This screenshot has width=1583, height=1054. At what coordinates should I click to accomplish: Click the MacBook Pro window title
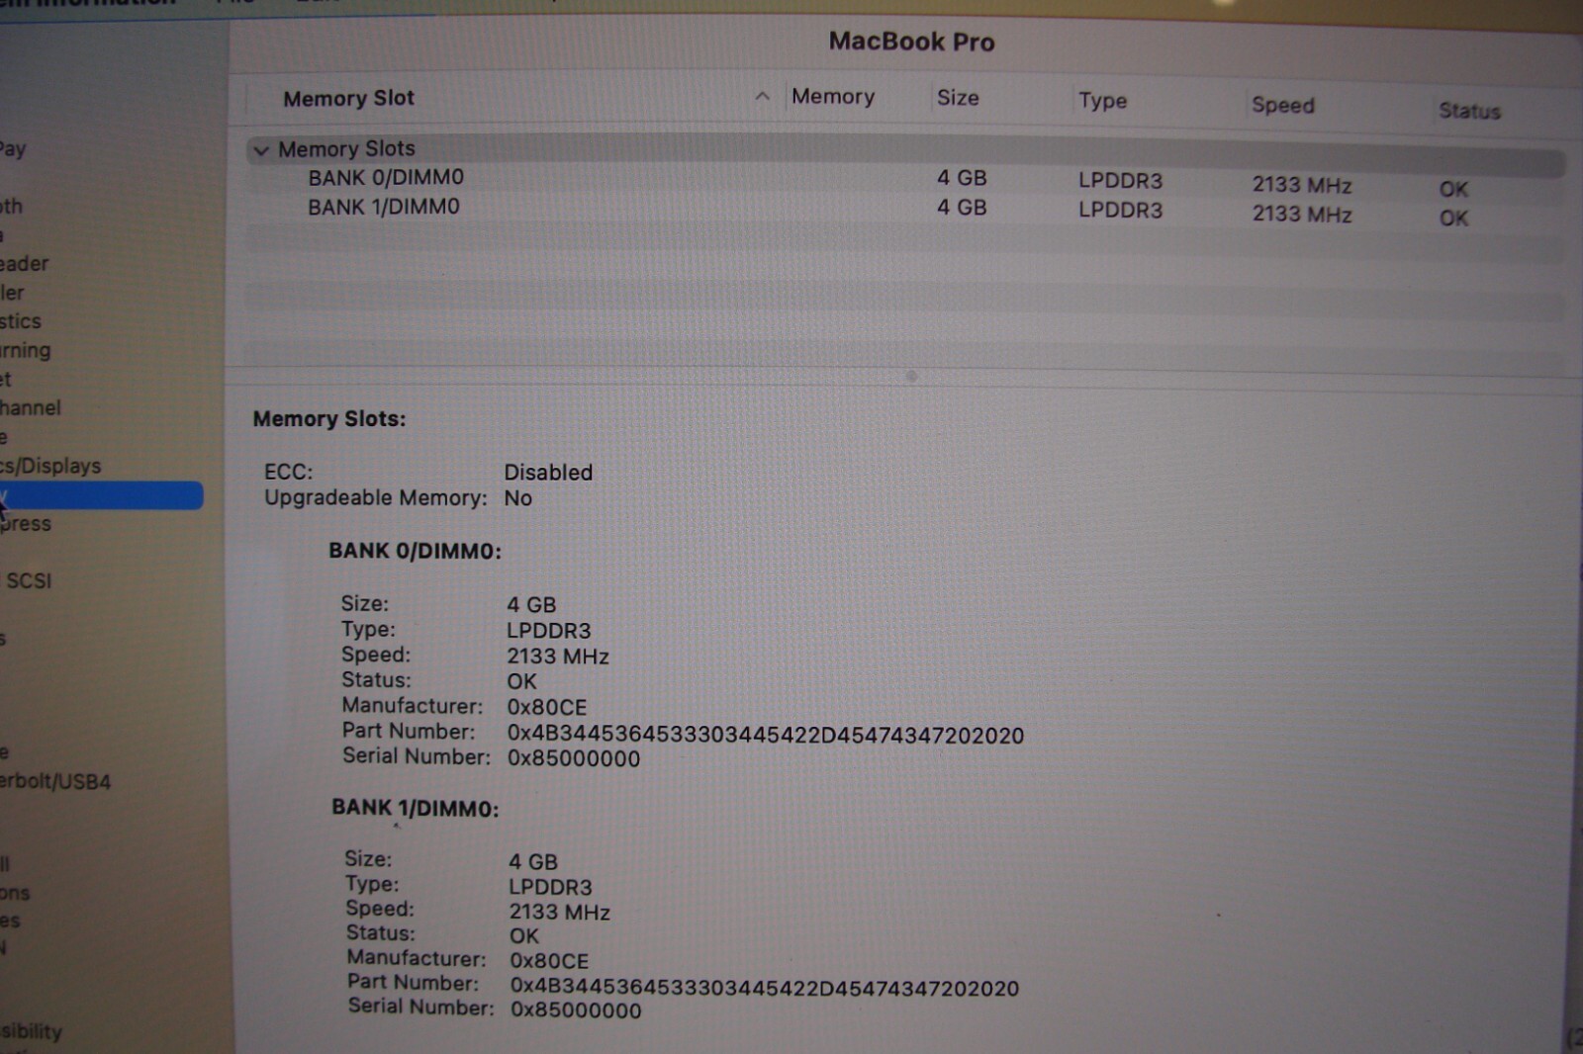911,42
